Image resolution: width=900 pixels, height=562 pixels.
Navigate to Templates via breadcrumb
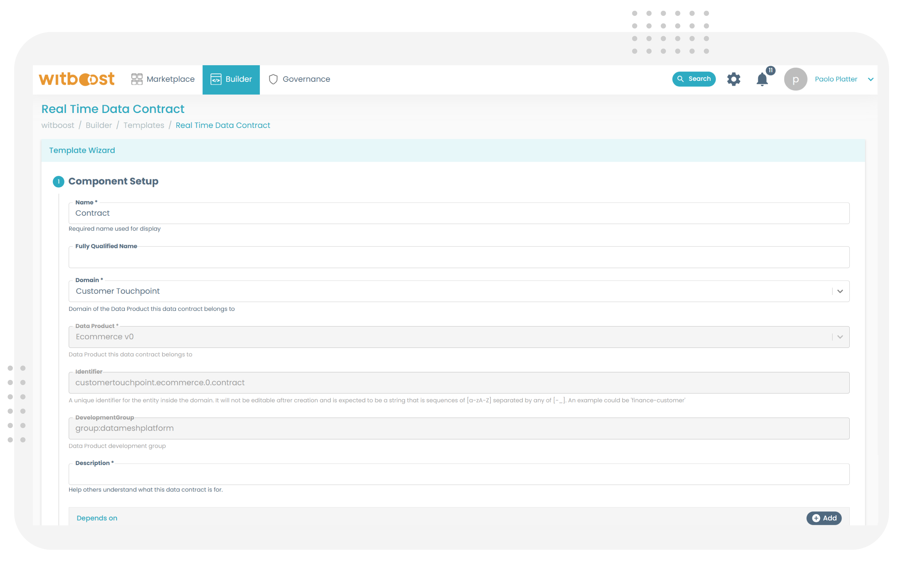(144, 125)
